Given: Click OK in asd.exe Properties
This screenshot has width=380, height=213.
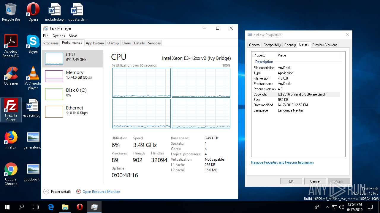Looking at the screenshot, I should coord(291,181).
